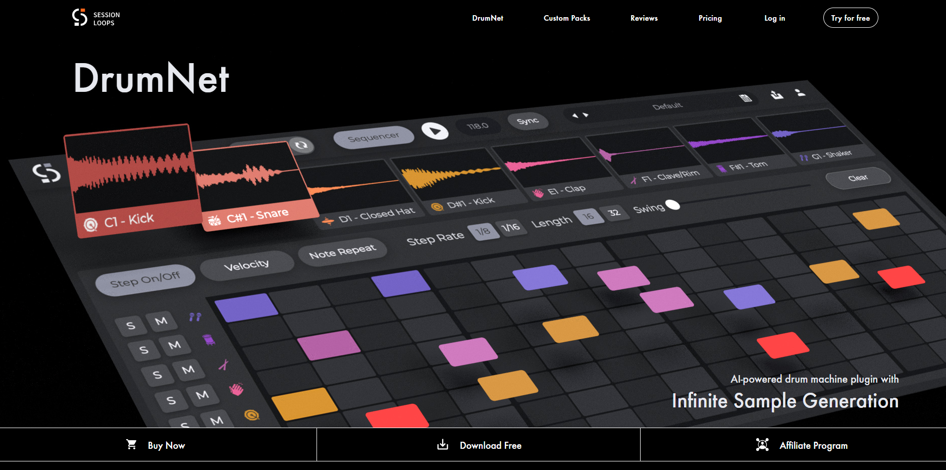Switch to Step On/Off mode
Image resolution: width=946 pixels, height=470 pixels.
[145, 280]
